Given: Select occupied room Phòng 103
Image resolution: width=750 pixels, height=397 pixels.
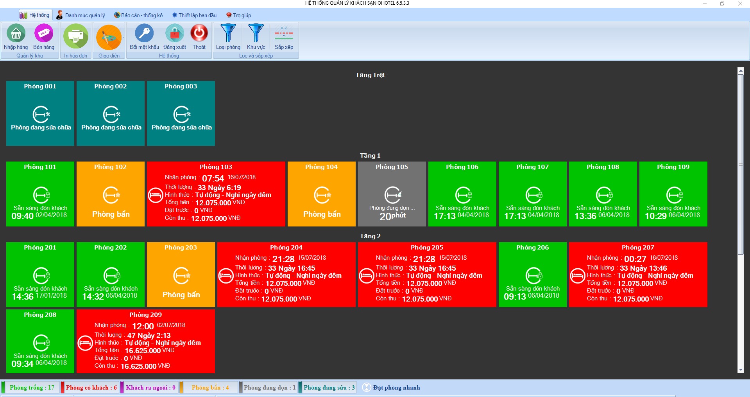Looking at the screenshot, I should pyautogui.click(x=216, y=194).
